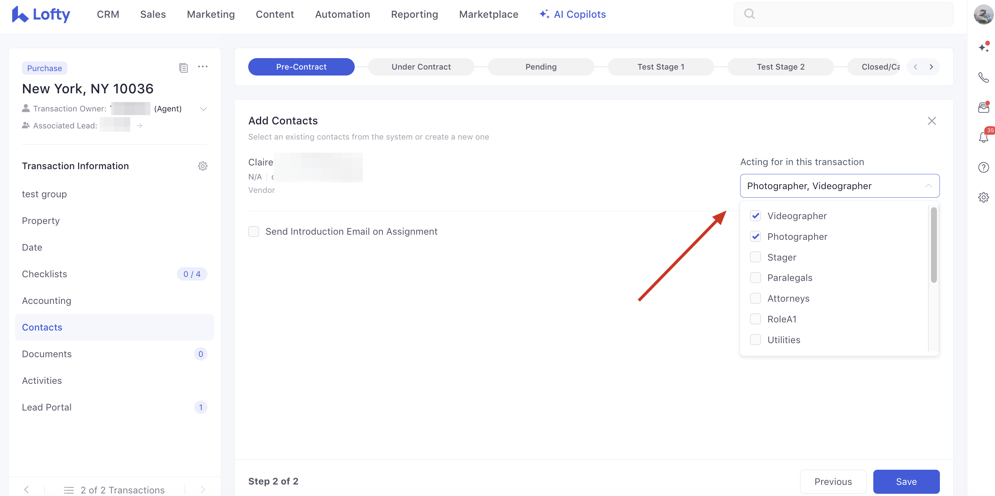Enable Send Introduction Email on Assignment

coord(253,232)
